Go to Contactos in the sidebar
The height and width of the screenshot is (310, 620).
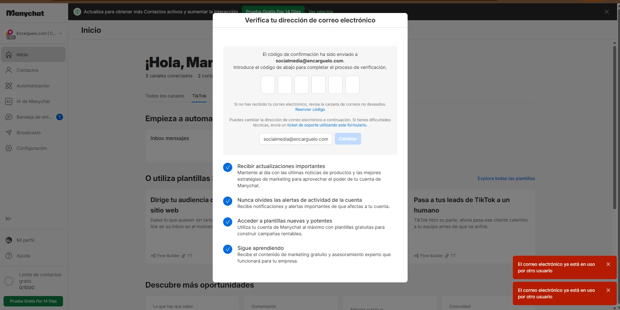tap(33, 70)
